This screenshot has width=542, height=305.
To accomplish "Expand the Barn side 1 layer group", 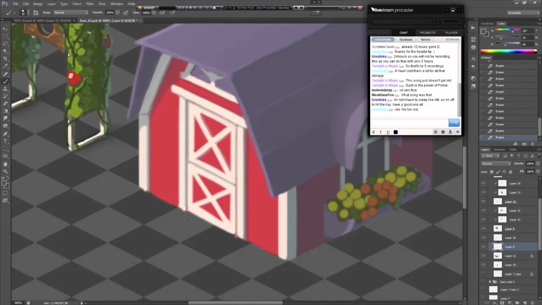I will coord(490,282).
